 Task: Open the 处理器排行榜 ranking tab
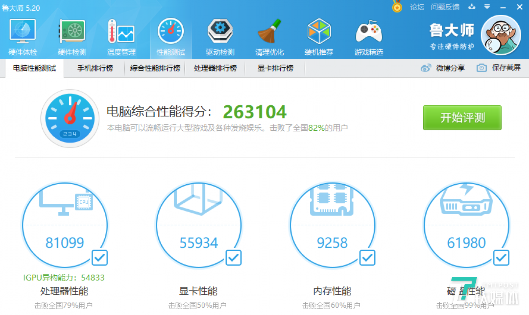coord(215,68)
